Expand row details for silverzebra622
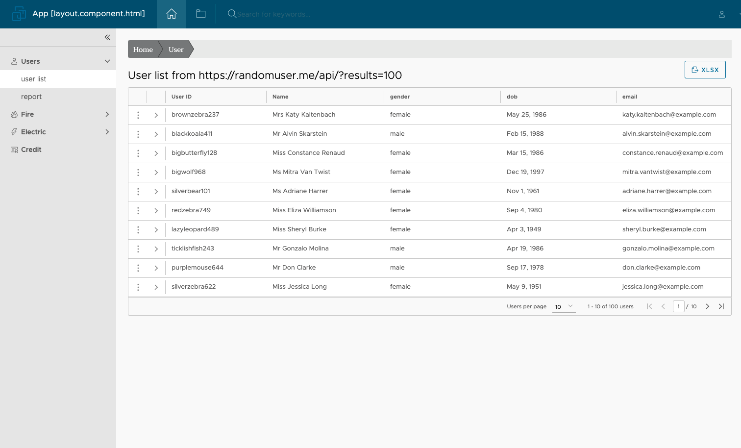The width and height of the screenshot is (741, 448). point(156,287)
